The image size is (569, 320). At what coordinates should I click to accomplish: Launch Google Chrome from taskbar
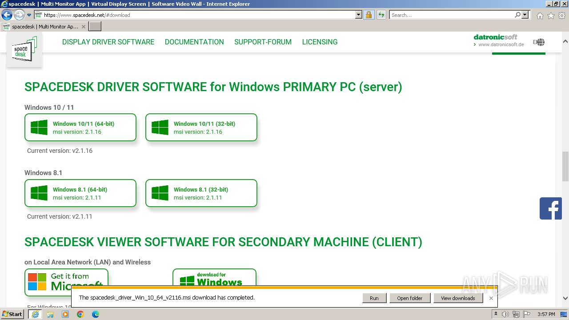click(x=80, y=314)
